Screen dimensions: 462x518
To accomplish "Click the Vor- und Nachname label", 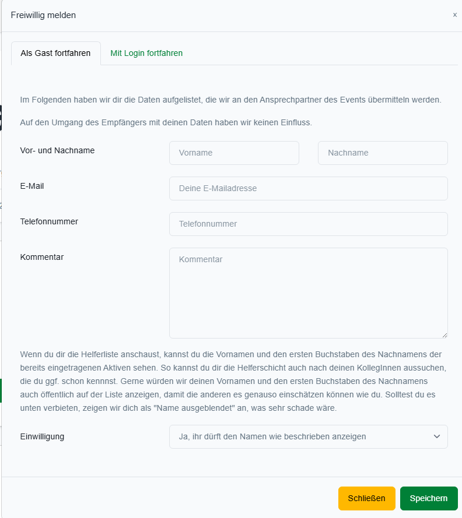I will click(x=57, y=150).
